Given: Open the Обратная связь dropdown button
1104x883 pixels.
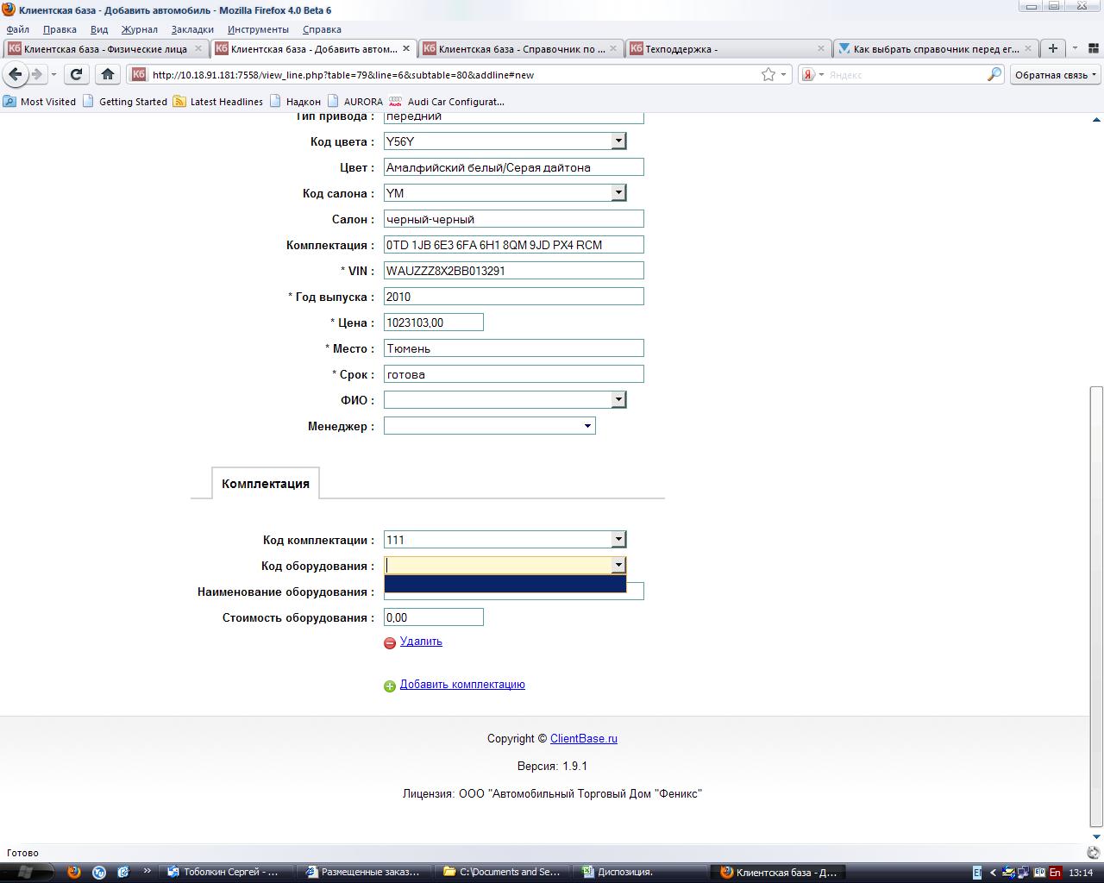Looking at the screenshot, I should pyautogui.click(x=1056, y=74).
